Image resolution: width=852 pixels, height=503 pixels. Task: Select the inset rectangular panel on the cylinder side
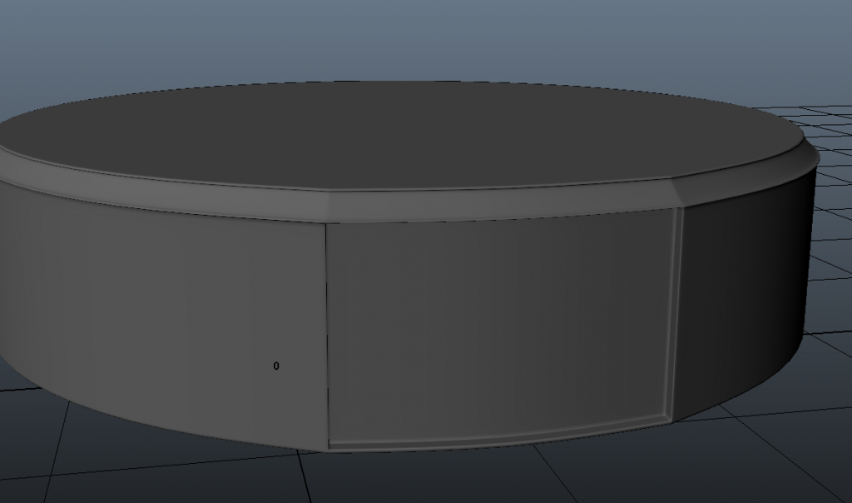(x=503, y=330)
